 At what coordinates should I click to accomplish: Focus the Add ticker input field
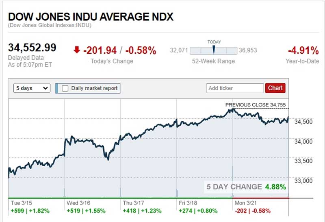tap(235, 88)
